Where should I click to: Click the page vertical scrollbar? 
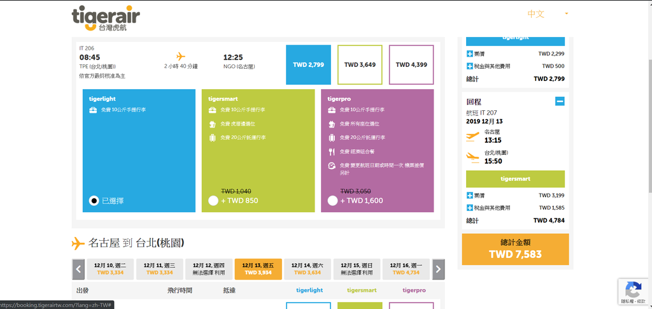(x=649, y=125)
